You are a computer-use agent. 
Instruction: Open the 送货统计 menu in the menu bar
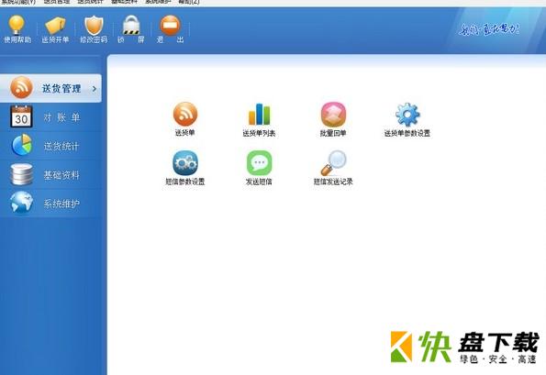coord(90,2)
